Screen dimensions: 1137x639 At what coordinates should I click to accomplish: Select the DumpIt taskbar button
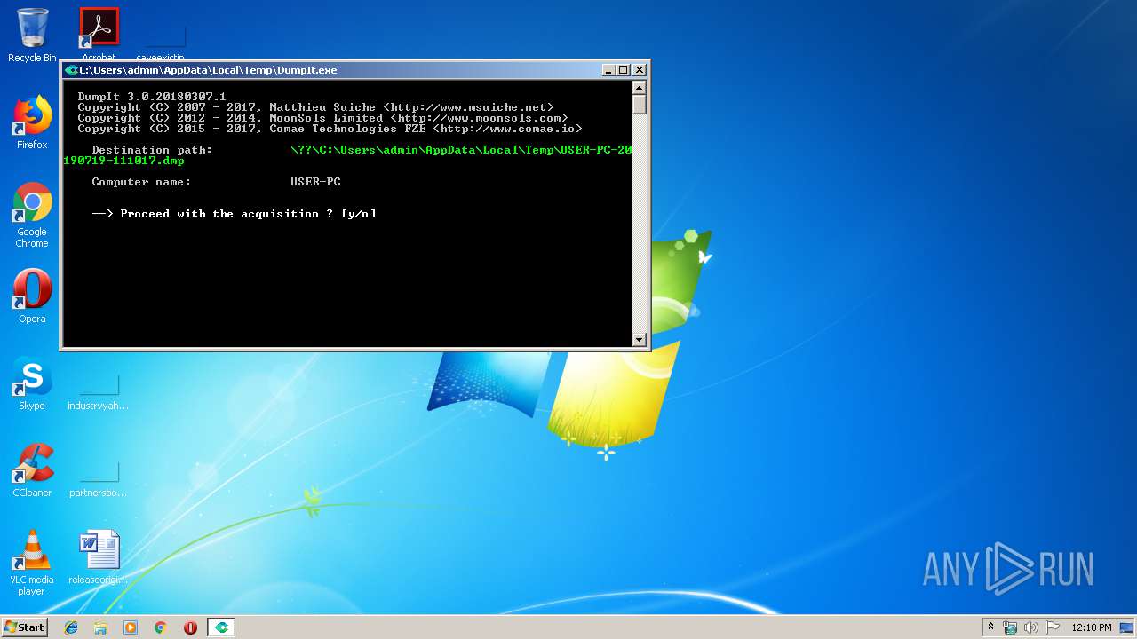[x=221, y=627]
